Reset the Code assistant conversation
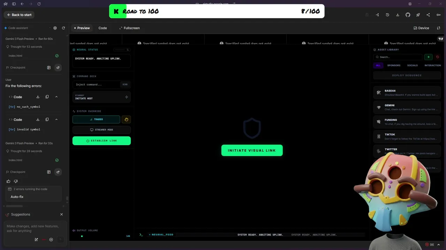Screen dimensions: 446x250 click(63, 28)
